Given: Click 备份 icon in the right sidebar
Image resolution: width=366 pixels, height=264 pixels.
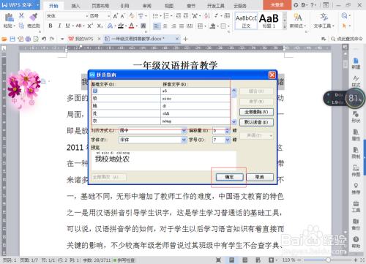Looking at the screenshot, I should 356,225.
